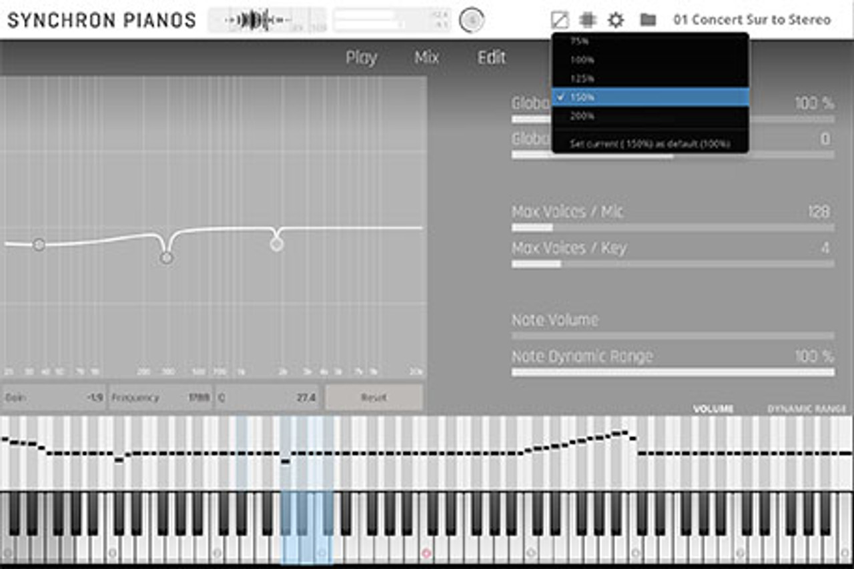Click the waveform display in the header

(267, 20)
